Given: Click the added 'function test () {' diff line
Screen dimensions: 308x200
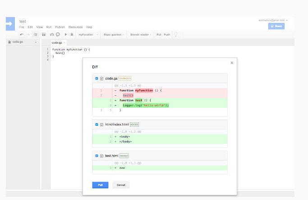Looking at the screenshot, I should pos(160,100).
